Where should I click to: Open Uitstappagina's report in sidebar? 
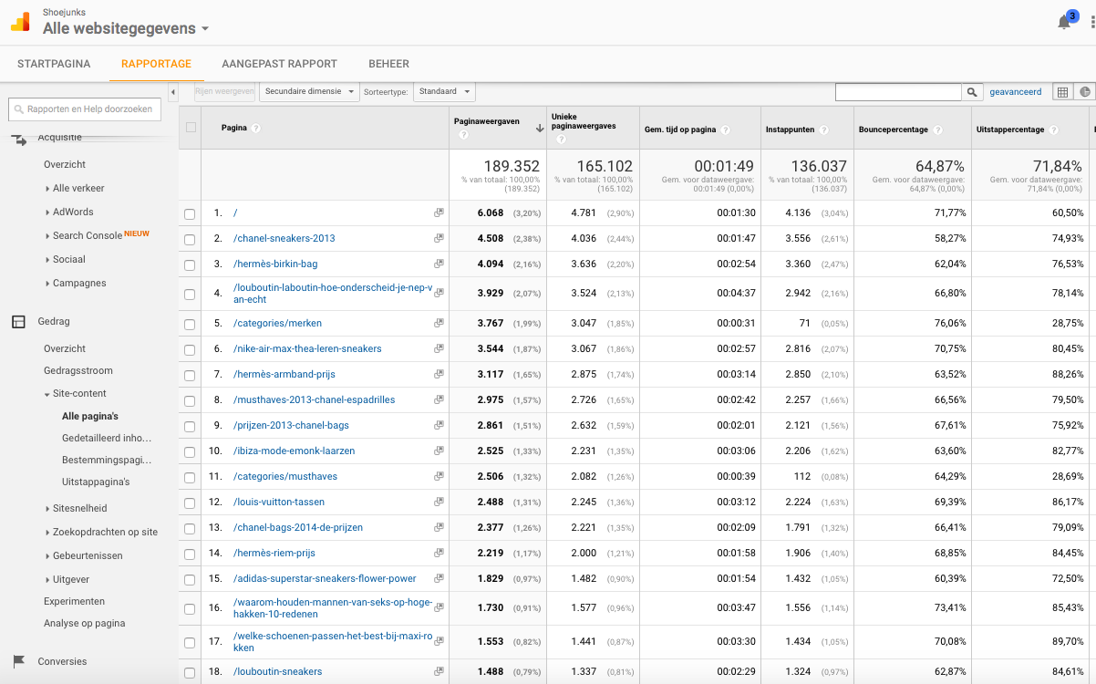click(96, 482)
